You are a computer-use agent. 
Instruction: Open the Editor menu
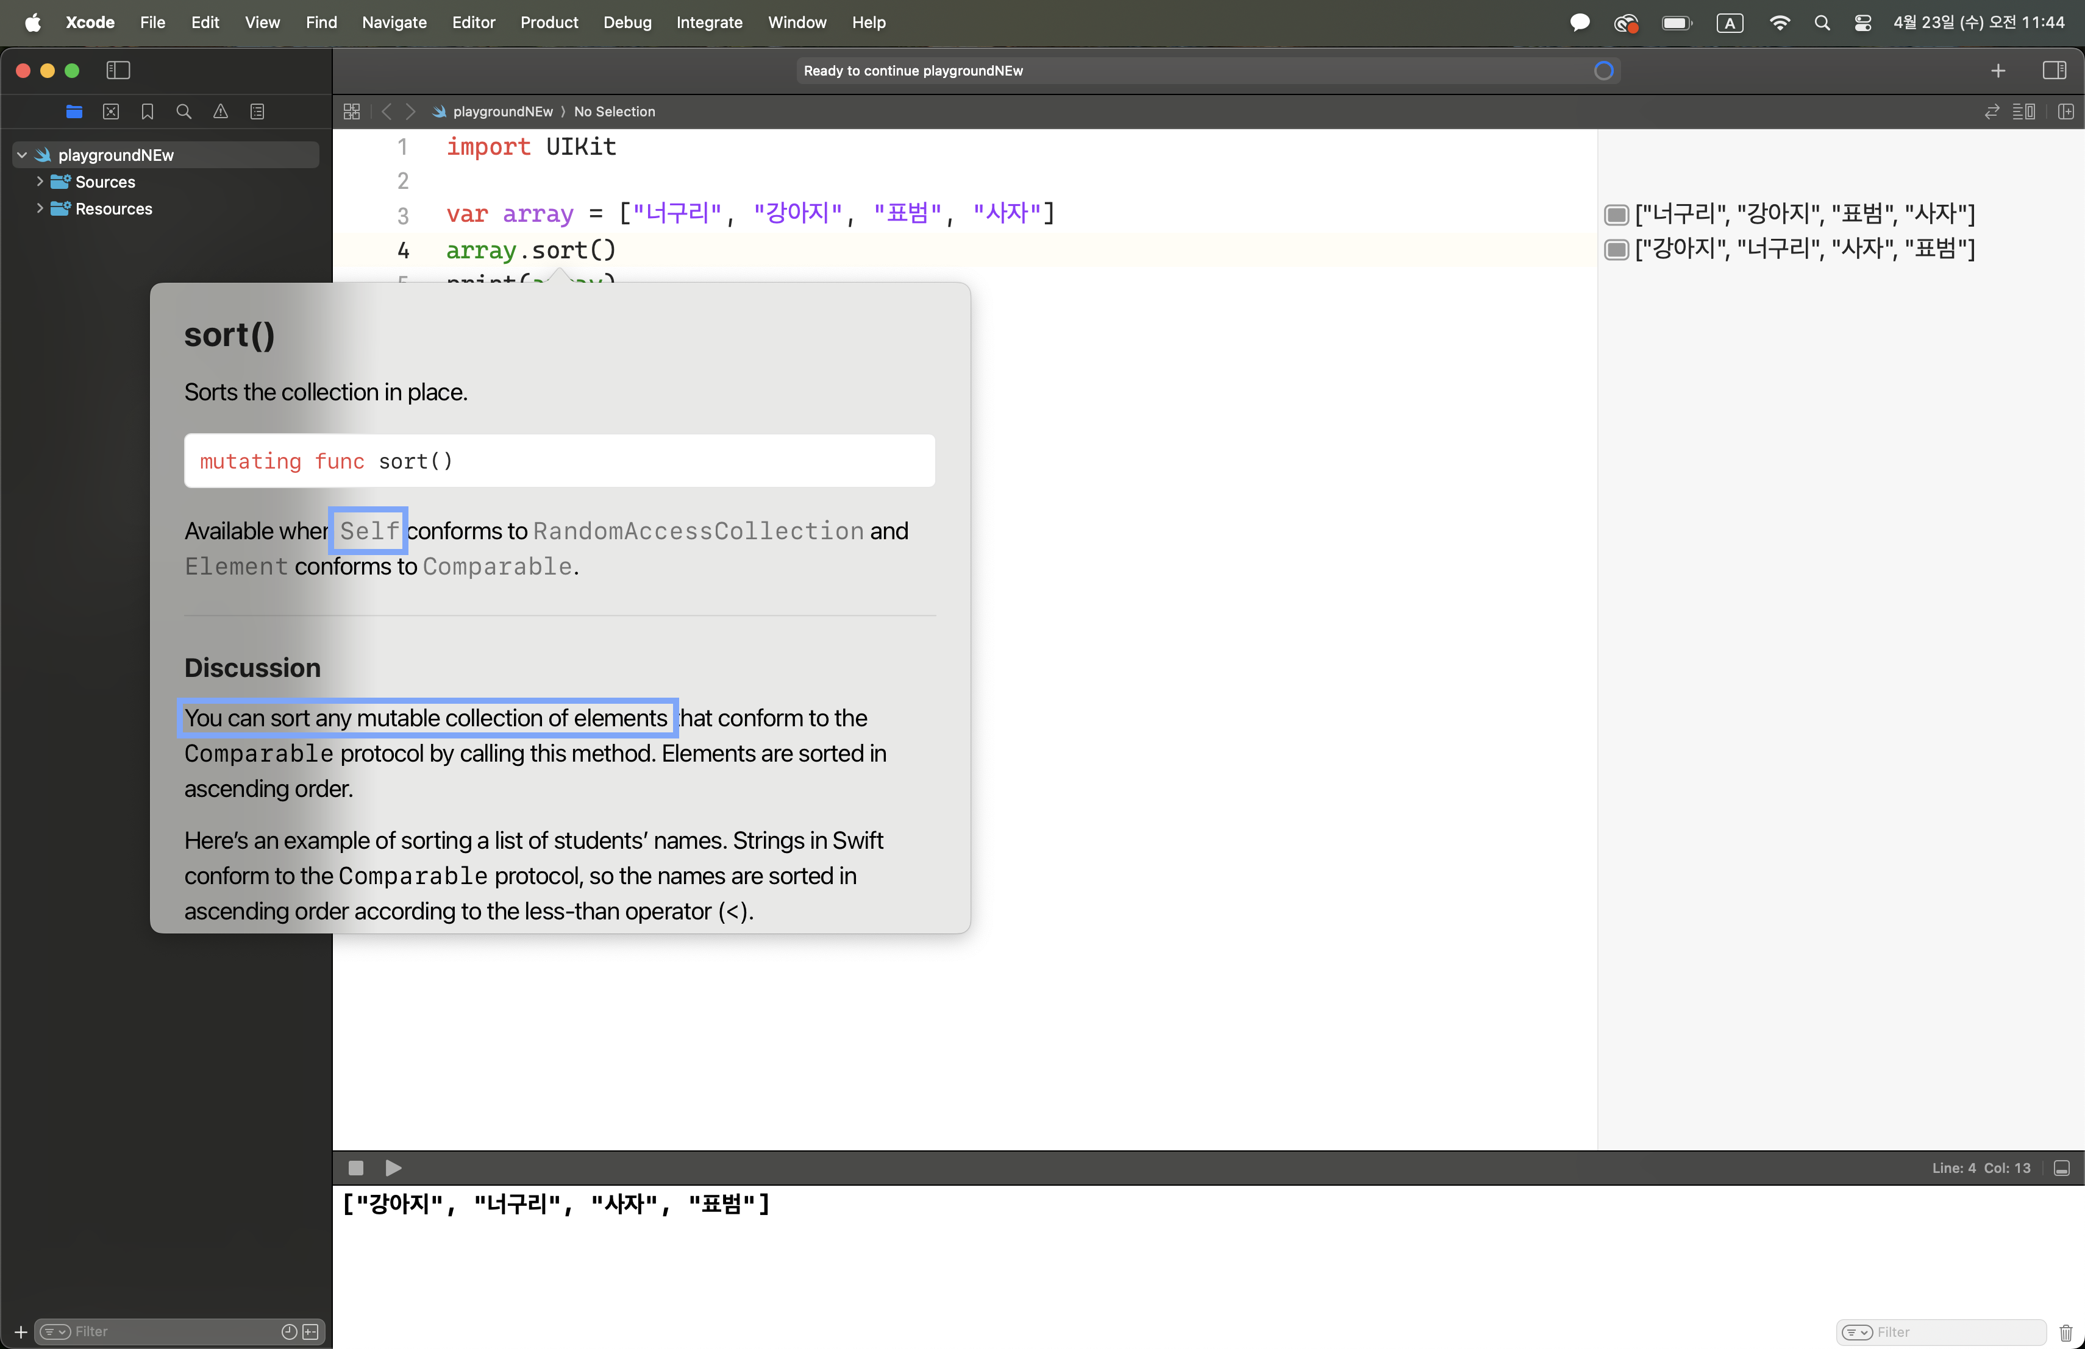coord(473,22)
